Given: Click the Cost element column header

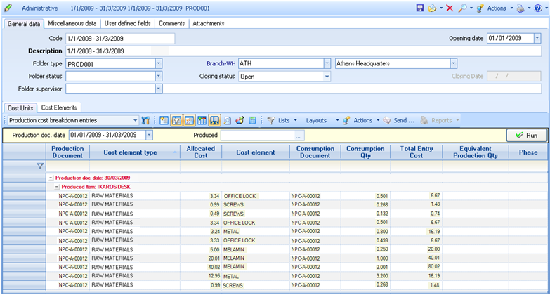Looking at the screenshot, I should [256, 152].
